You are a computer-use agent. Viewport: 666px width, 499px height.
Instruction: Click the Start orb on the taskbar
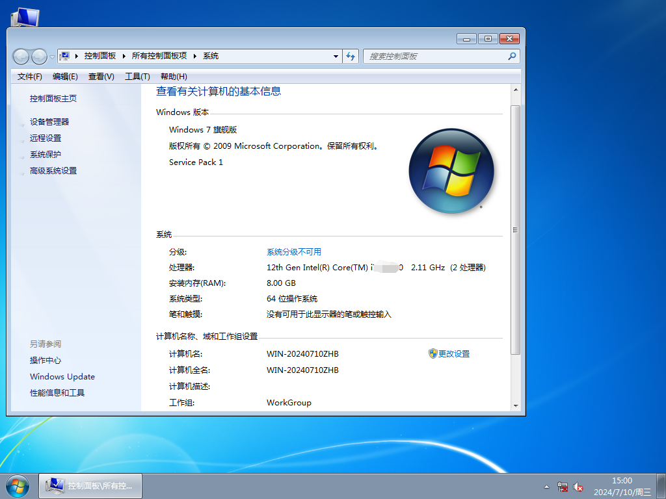(17, 485)
